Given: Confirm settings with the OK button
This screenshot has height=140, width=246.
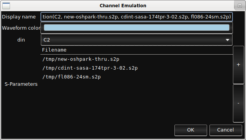Looking at the screenshot, I should point(191,130).
